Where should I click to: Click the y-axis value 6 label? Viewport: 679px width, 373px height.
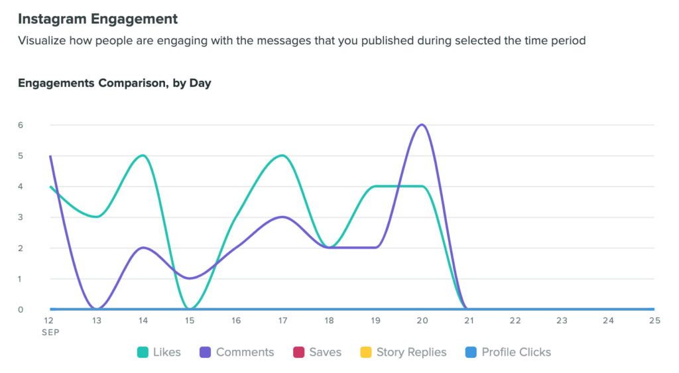pos(21,125)
